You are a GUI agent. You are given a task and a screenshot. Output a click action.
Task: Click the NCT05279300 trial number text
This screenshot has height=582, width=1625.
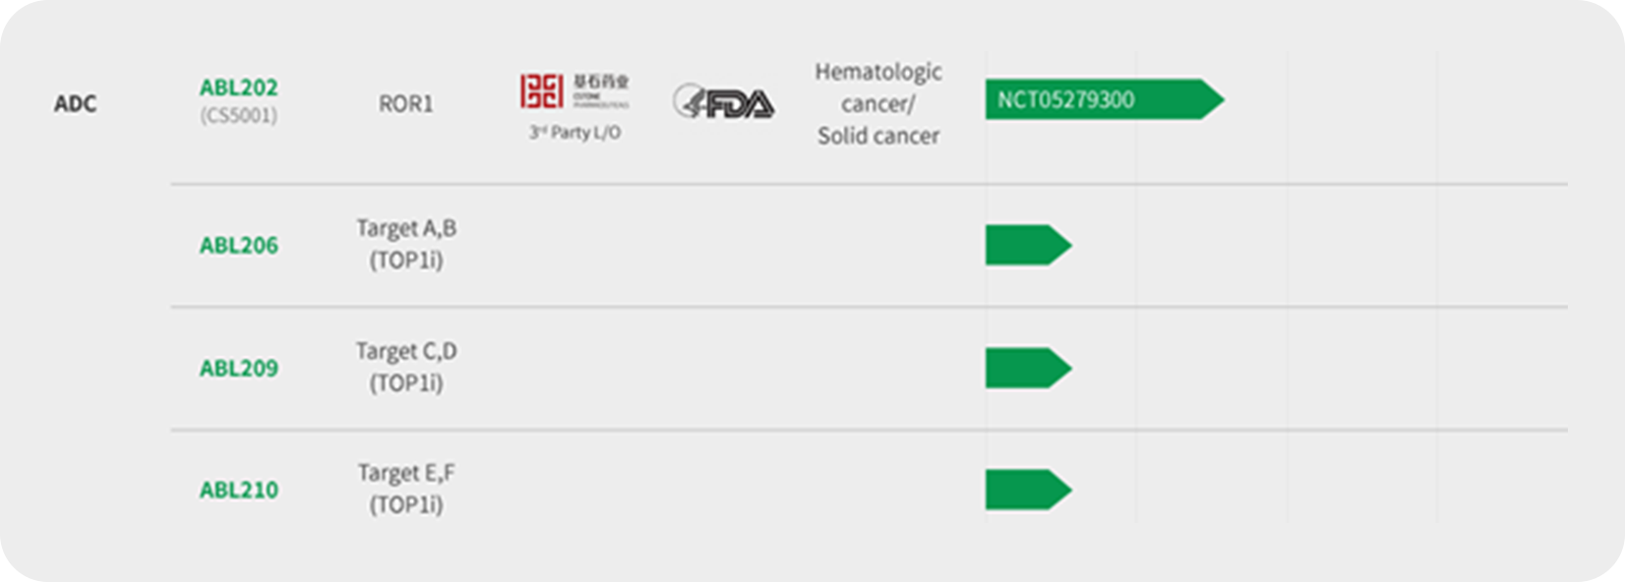(x=1065, y=99)
